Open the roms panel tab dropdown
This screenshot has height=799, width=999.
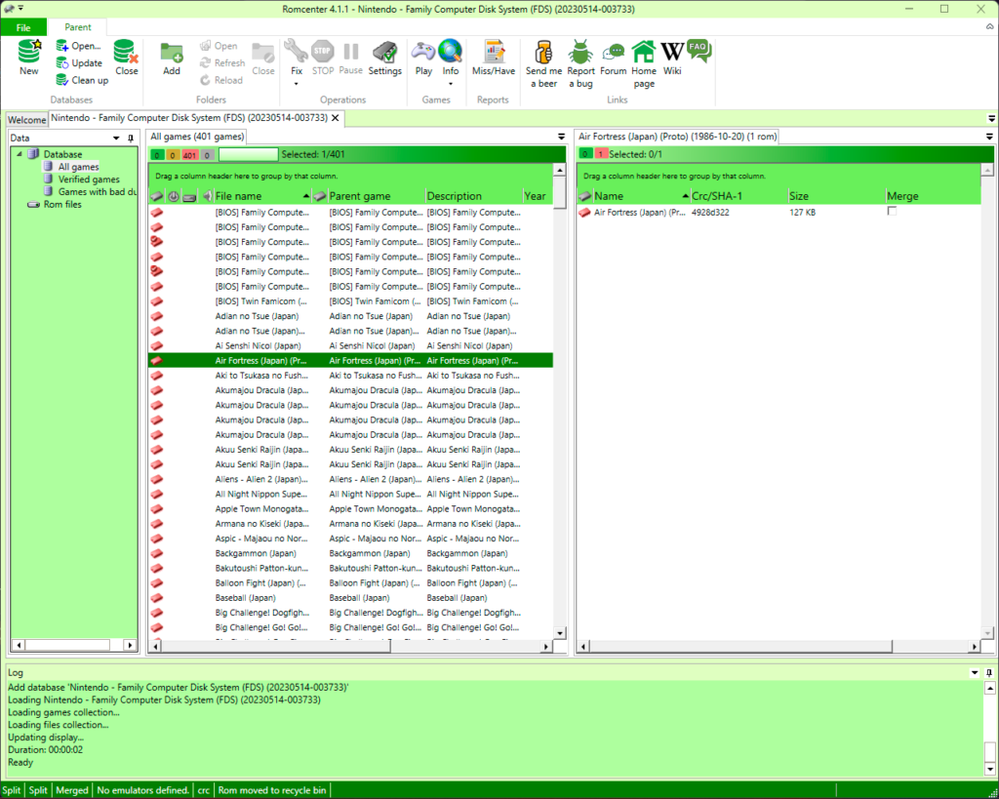(x=989, y=137)
